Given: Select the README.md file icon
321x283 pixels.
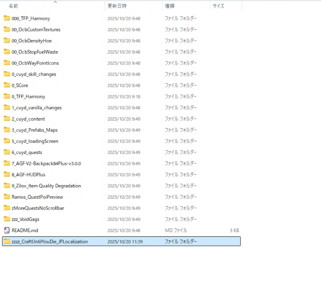Looking at the screenshot, I should coord(7,230).
